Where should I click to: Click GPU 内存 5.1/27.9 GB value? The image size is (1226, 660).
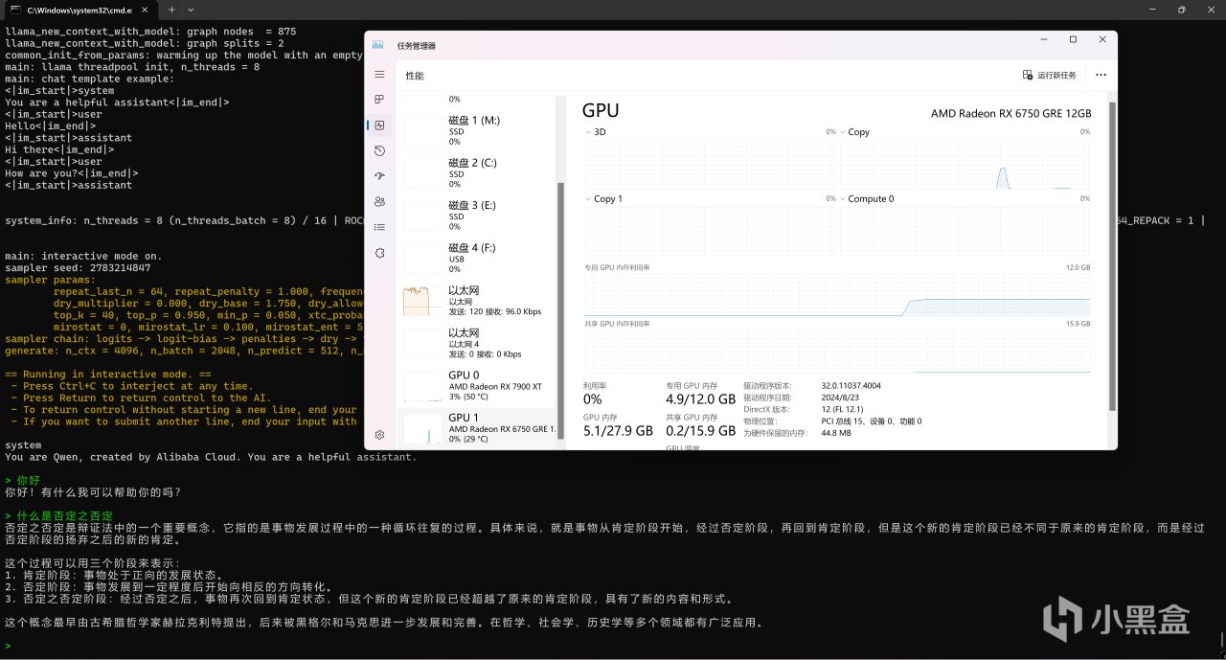point(618,433)
